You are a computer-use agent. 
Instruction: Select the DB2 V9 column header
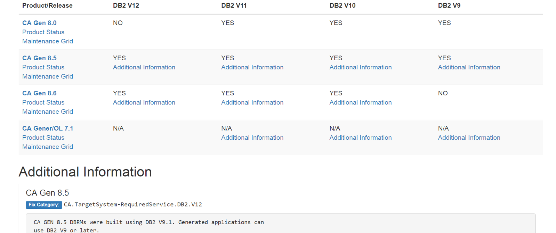click(x=449, y=6)
